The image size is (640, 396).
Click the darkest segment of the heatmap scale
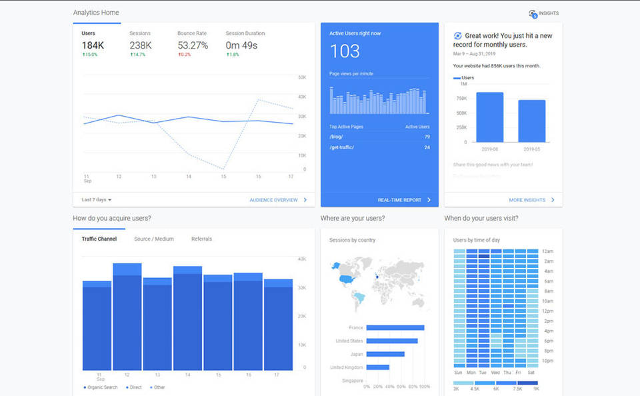click(528, 383)
